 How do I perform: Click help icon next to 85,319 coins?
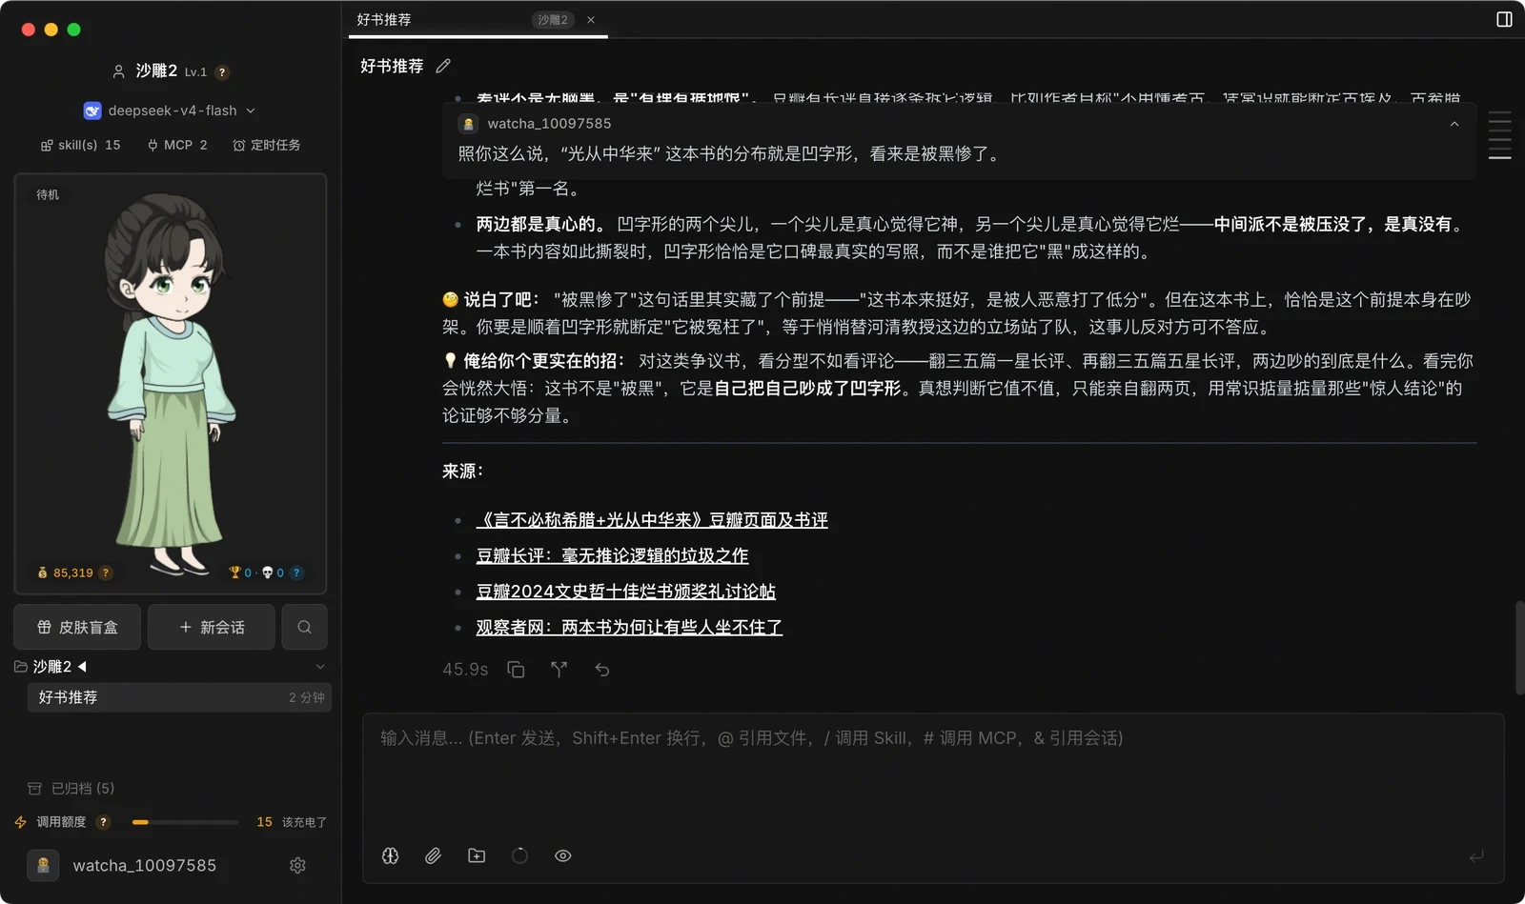[106, 573]
